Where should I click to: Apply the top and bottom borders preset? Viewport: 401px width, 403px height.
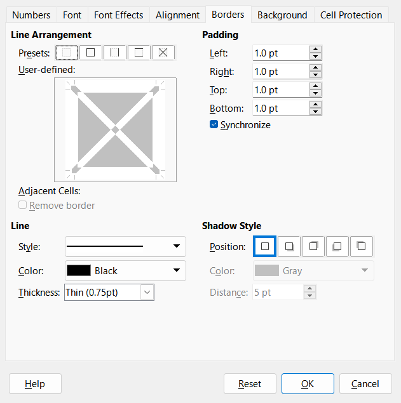[x=139, y=53]
